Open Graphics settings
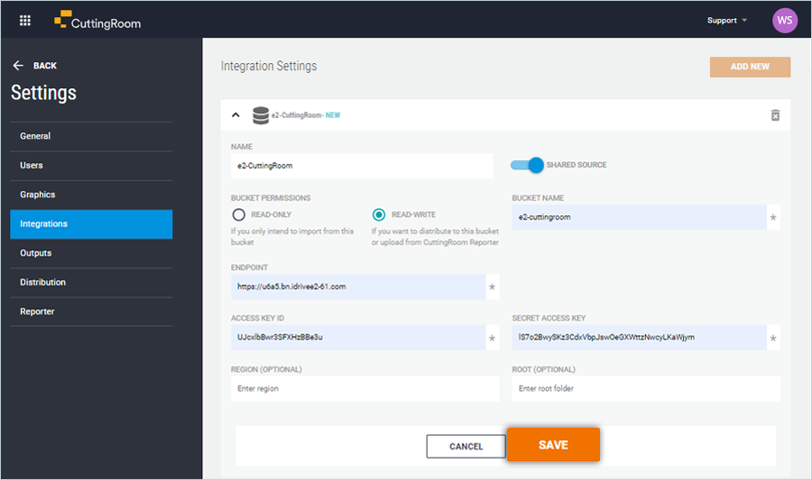The image size is (812, 480). click(x=91, y=195)
